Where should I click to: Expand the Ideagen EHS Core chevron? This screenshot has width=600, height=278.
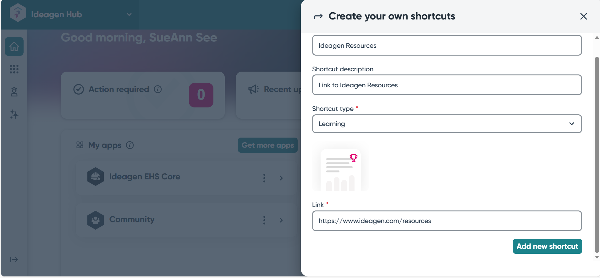point(281,178)
